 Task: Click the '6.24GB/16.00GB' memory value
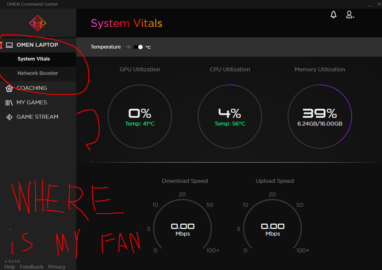(320, 124)
